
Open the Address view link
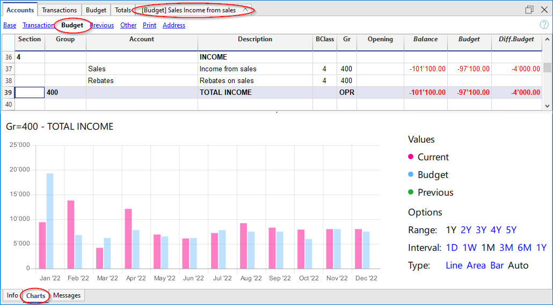coord(174,25)
